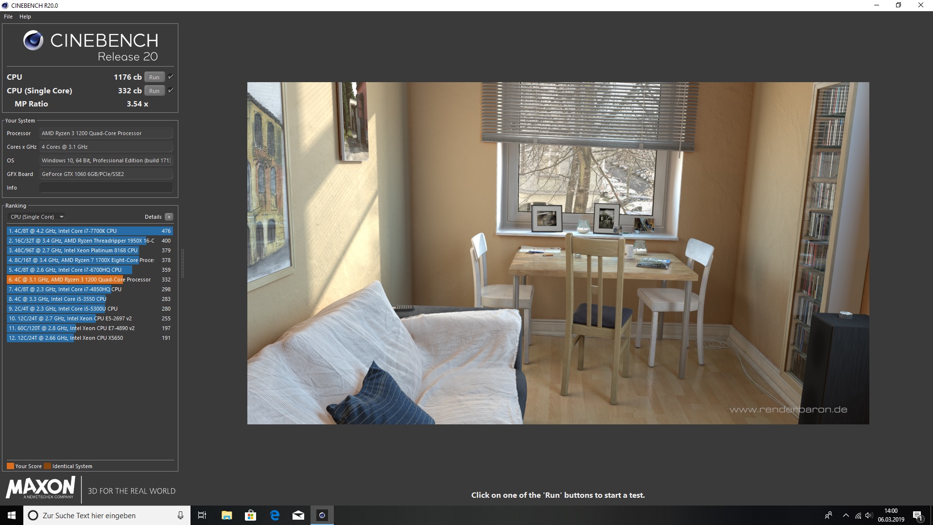This screenshot has width=933, height=525.
Task: Click the empty Info input field
Action: pyautogui.click(x=106, y=188)
